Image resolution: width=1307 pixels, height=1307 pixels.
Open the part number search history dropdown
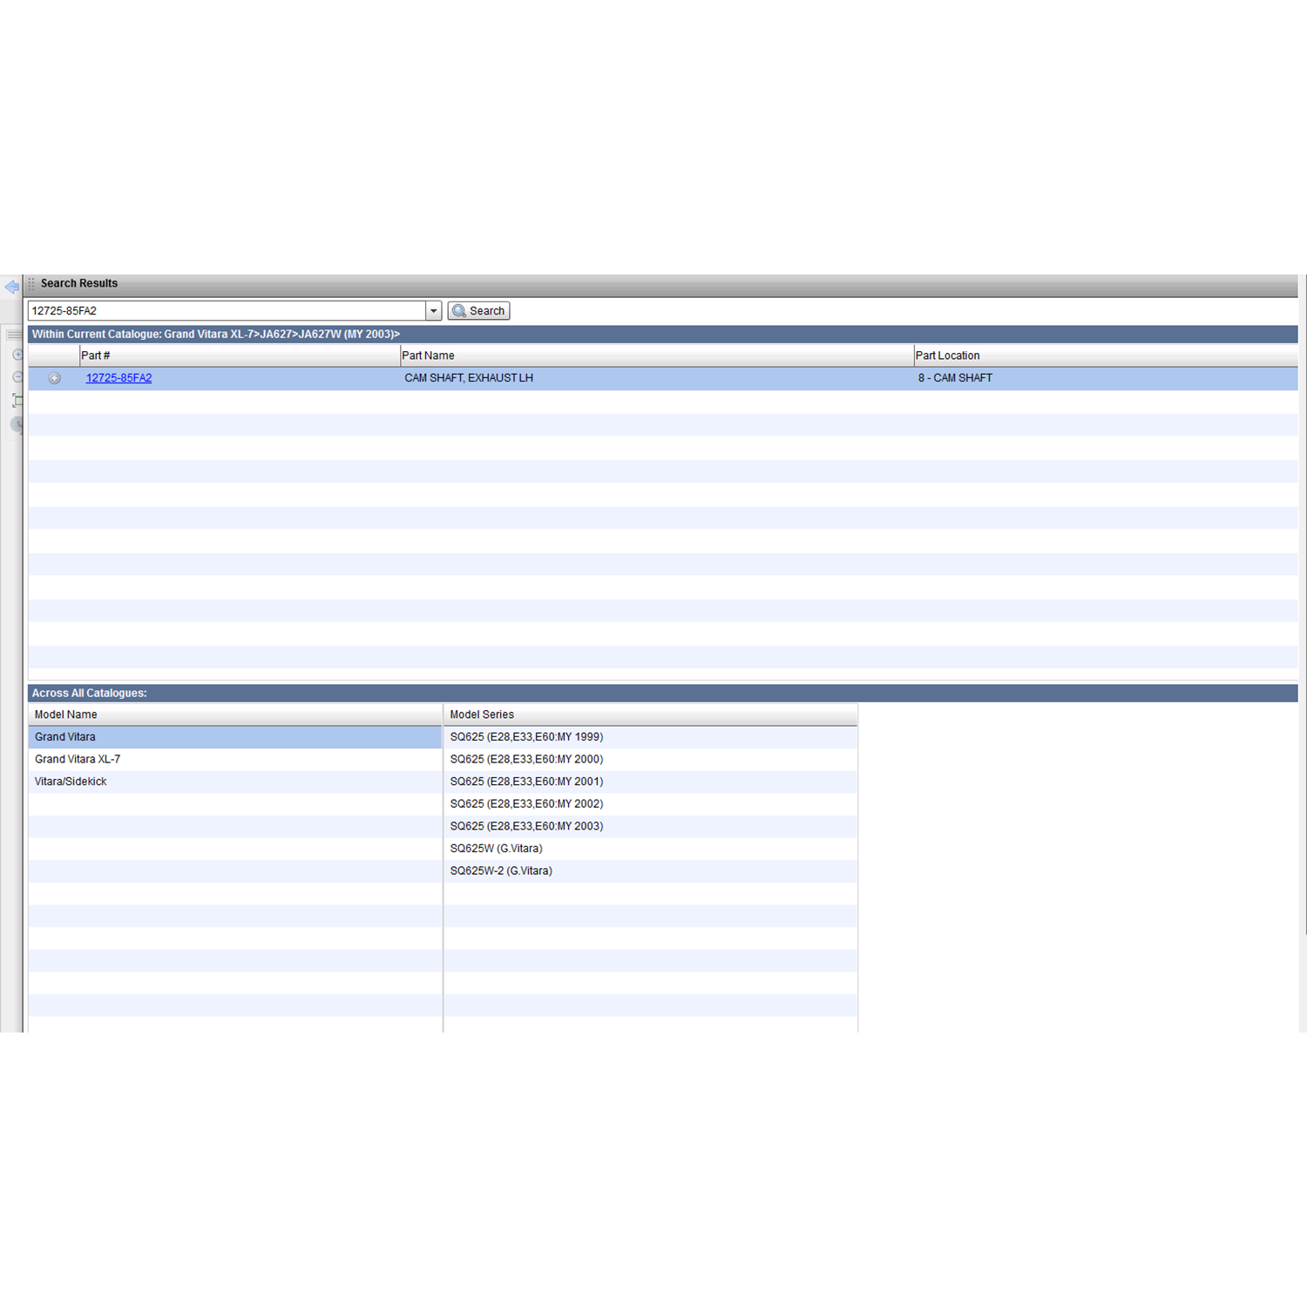point(433,311)
